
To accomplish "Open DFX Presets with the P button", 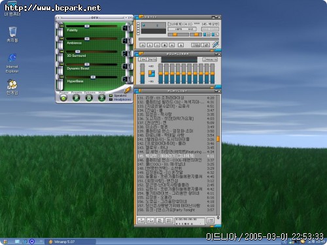I will click(x=76, y=98).
